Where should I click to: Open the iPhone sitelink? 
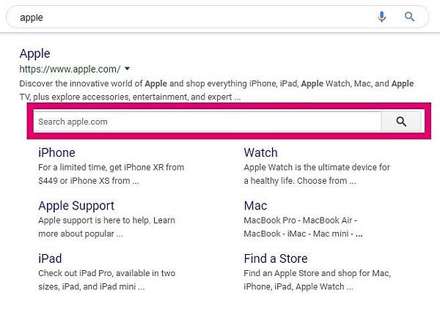point(56,152)
